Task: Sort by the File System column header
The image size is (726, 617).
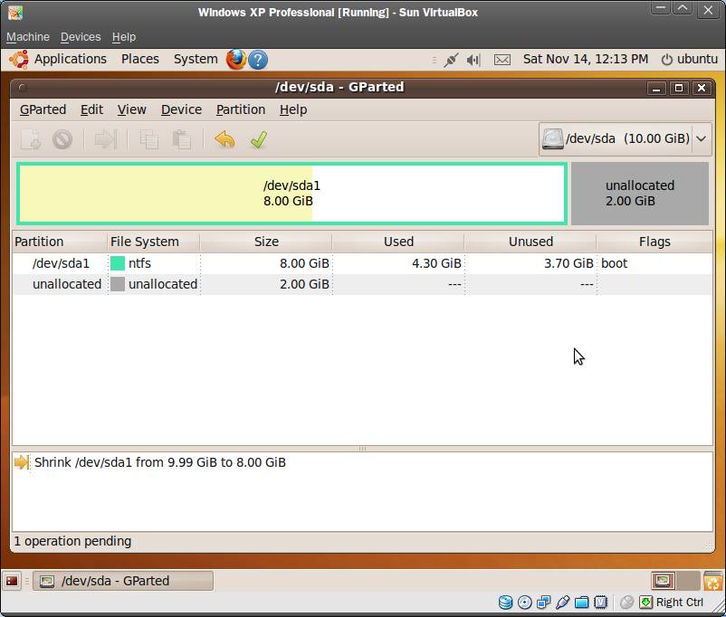Action: (x=153, y=242)
